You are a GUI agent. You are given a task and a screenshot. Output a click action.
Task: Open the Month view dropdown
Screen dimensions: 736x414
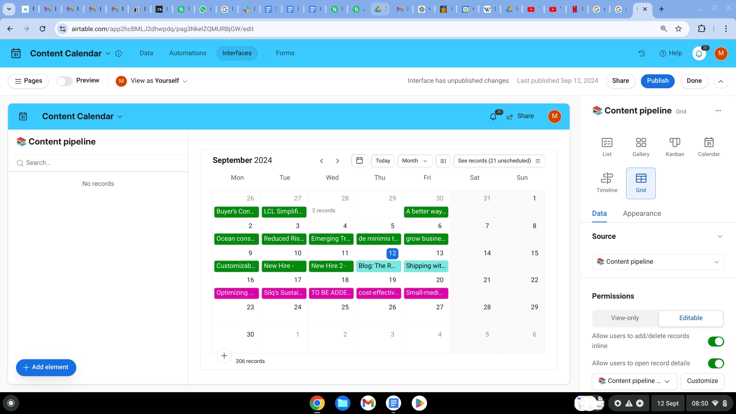pos(414,161)
